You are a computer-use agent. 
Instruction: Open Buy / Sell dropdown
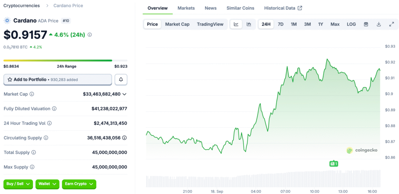[x=18, y=184]
